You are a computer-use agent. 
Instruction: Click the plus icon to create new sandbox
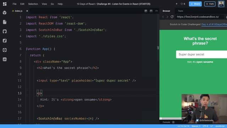177,4
